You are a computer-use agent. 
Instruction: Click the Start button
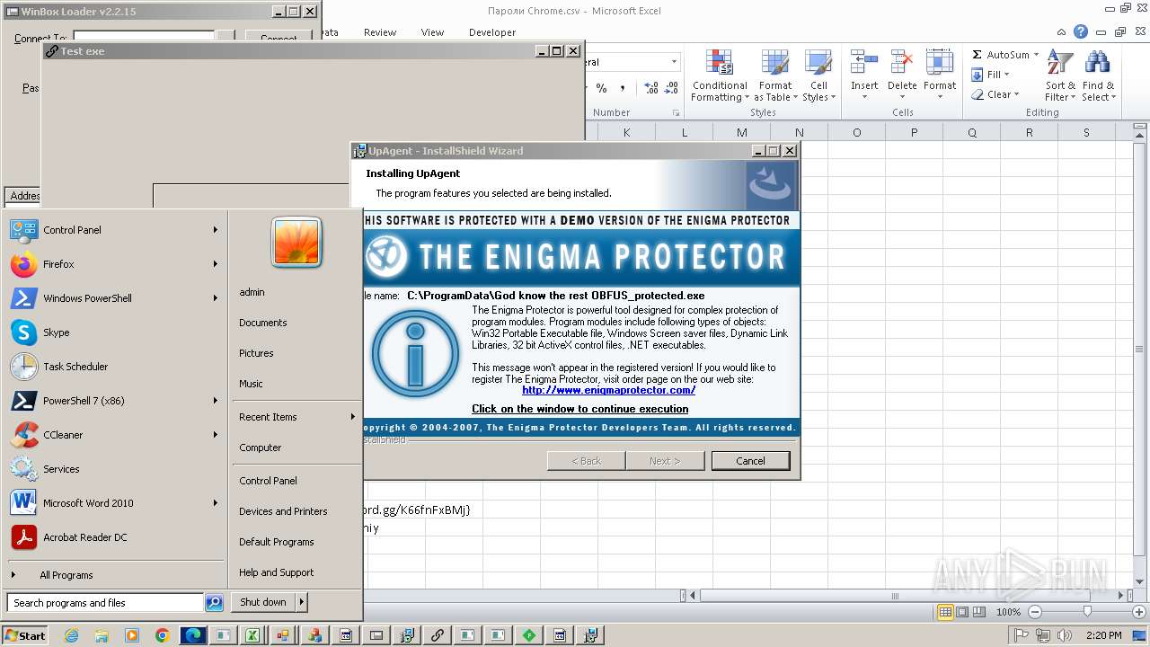click(24, 635)
